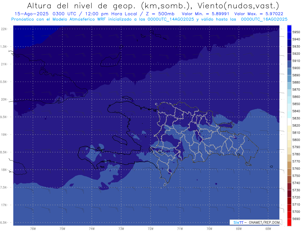Select the '69W' longitude label
This screenshot has height=232, width=301.
click(239, 229)
